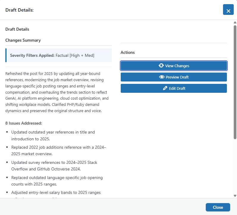
Task: Click the refresh icon on View Changes
Action: (161, 66)
